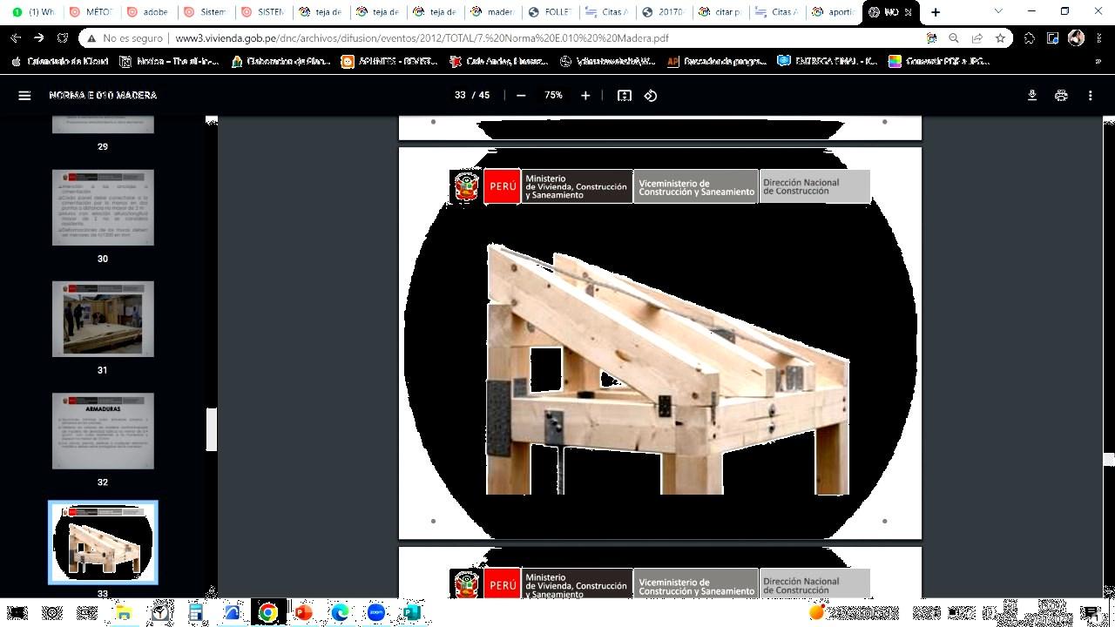Download the PDF file
The height and width of the screenshot is (627, 1115).
pos(1032,96)
